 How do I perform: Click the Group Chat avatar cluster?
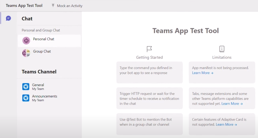click(x=26, y=53)
